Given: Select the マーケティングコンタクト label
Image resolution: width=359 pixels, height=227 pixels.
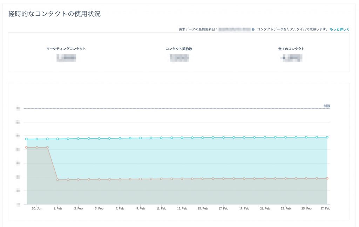Looking at the screenshot, I should pos(66,49).
